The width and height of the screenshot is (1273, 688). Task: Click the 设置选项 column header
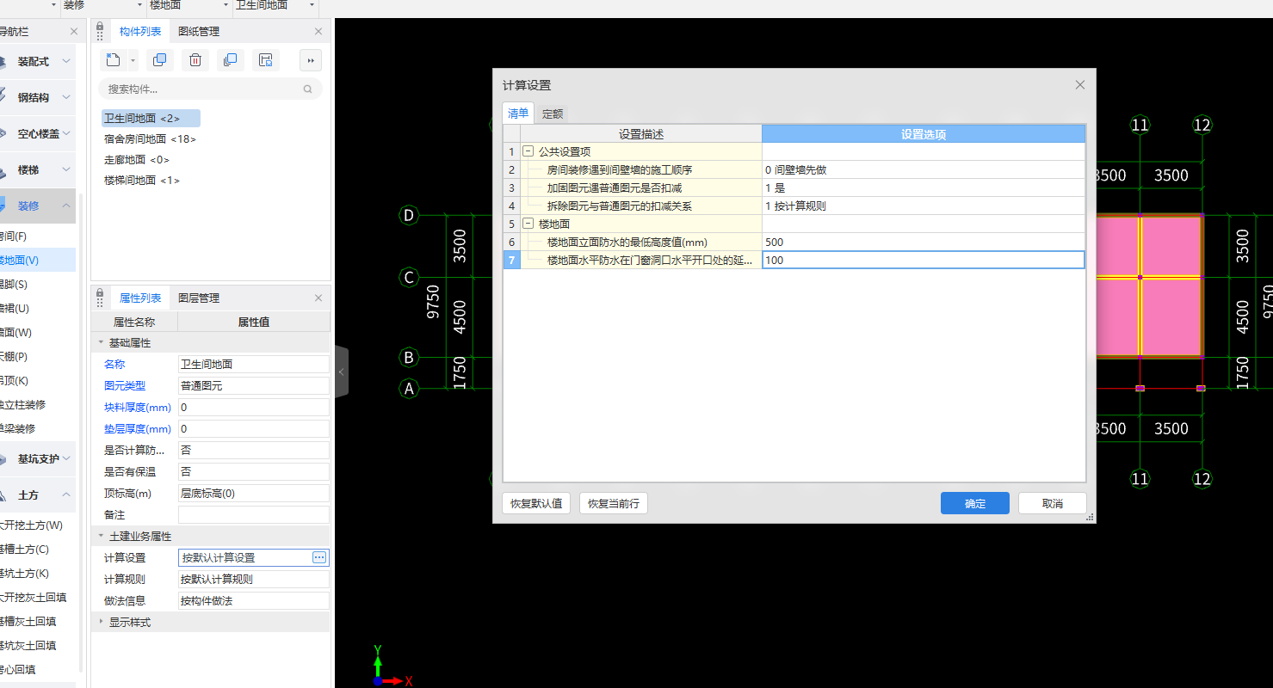(923, 134)
